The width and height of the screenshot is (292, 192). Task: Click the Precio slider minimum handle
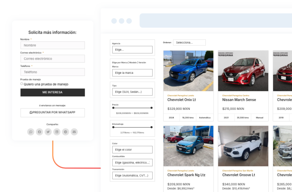pos(113,108)
